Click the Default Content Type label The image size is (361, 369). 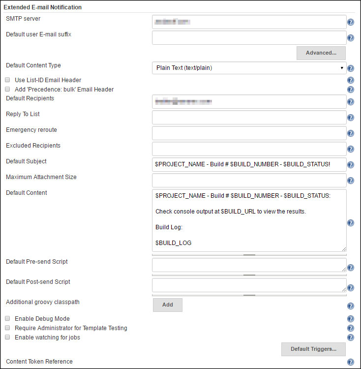tap(33, 65)
